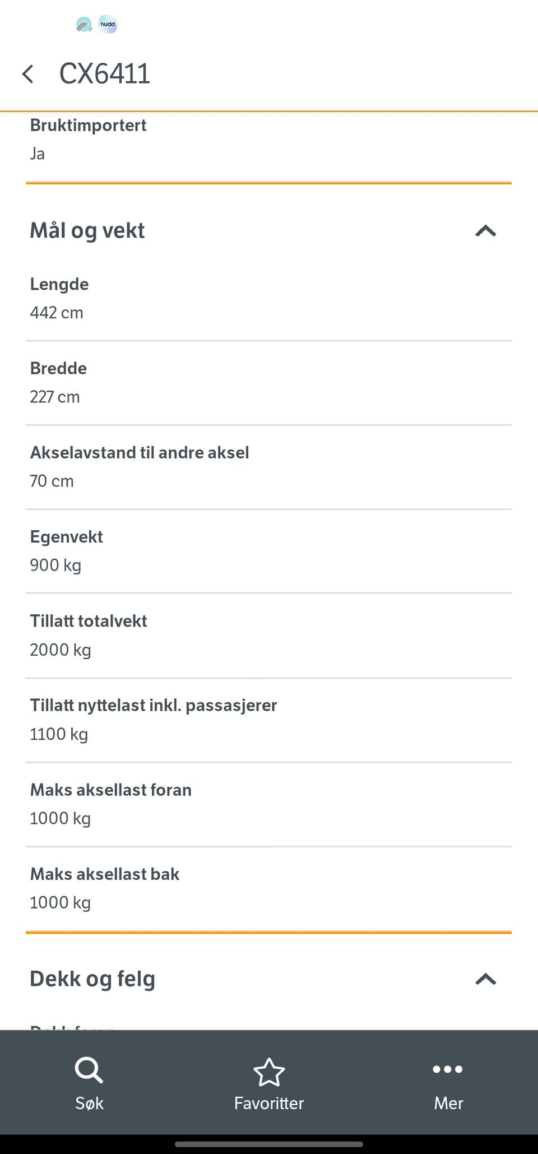Open the Mer tab label
This screenshot has height=1154, width=538.
pos(448,1103)
